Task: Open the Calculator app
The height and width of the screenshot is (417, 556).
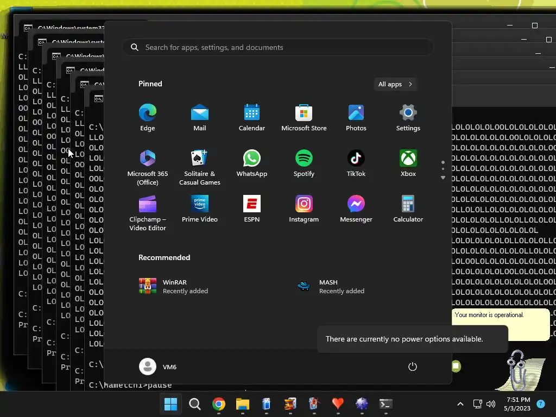Action: coord(408,208)
